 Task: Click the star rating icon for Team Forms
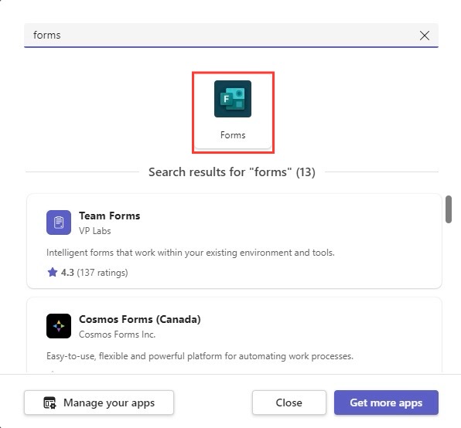(x=53, y=272)
